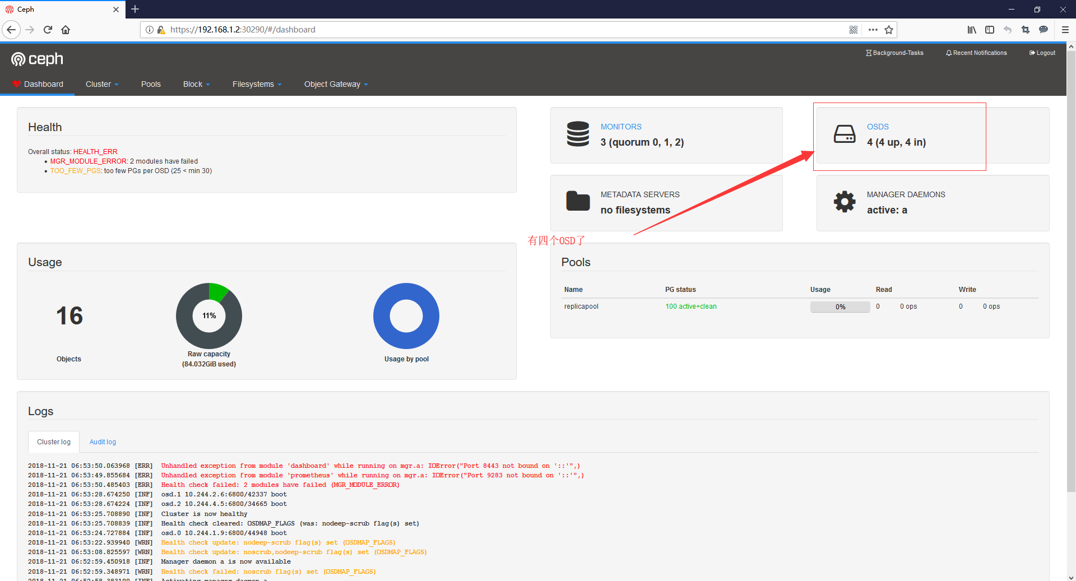Expand the Object Gateway dropdown
Screen dimensions: 1076x581
[336, 84]
